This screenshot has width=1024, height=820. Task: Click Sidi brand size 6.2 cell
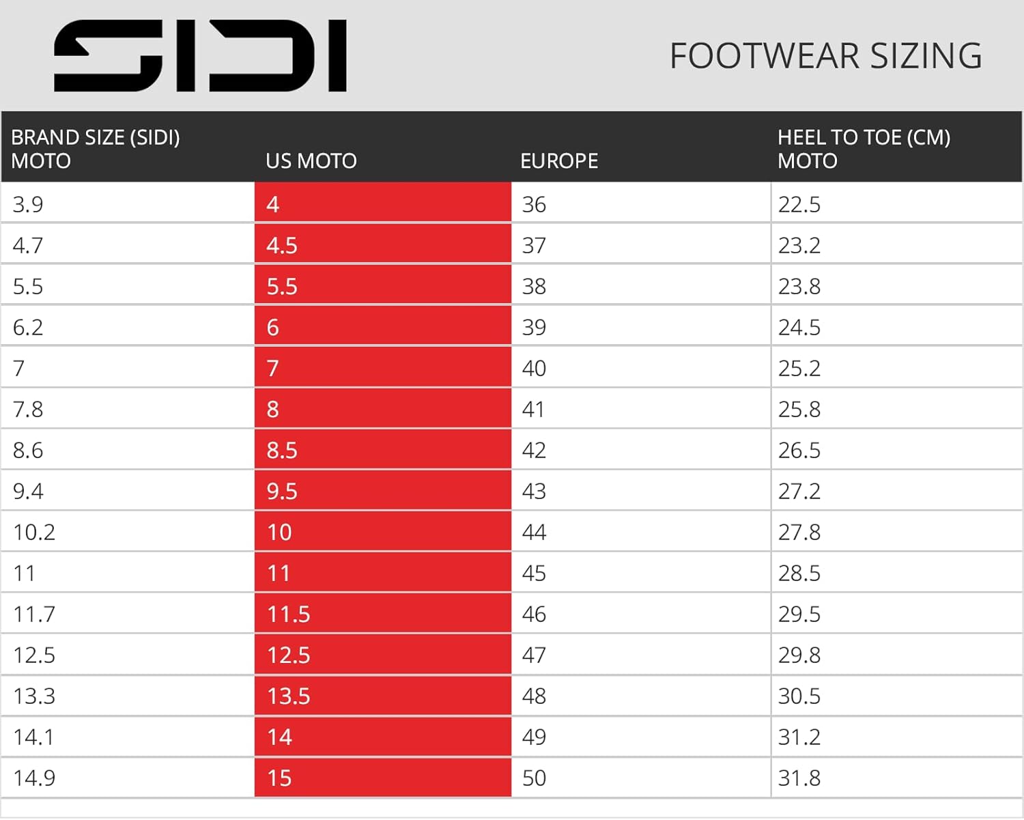(x=127, y=326)
